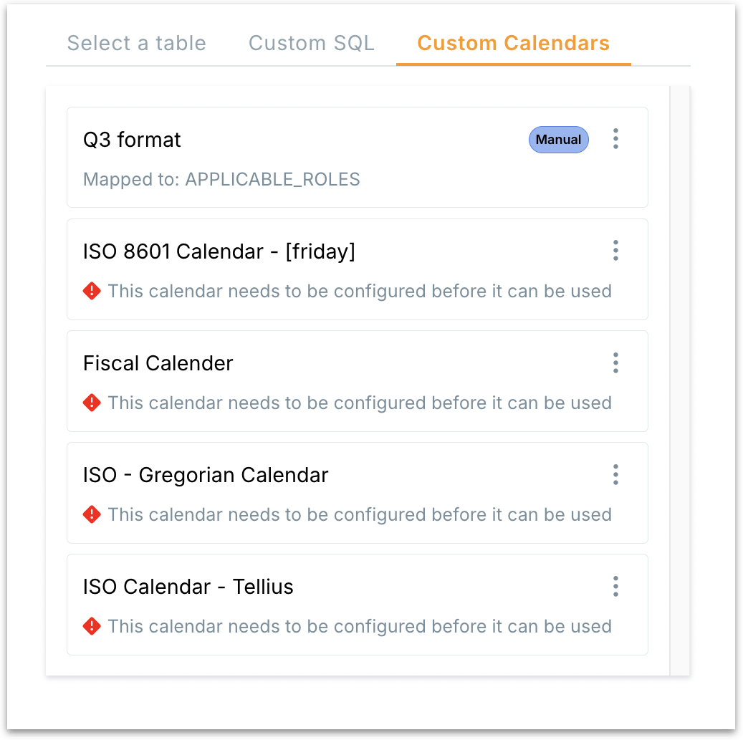
Task: Open ISO - Gregorian Calendar options menu
Action: tap(615, 474)
